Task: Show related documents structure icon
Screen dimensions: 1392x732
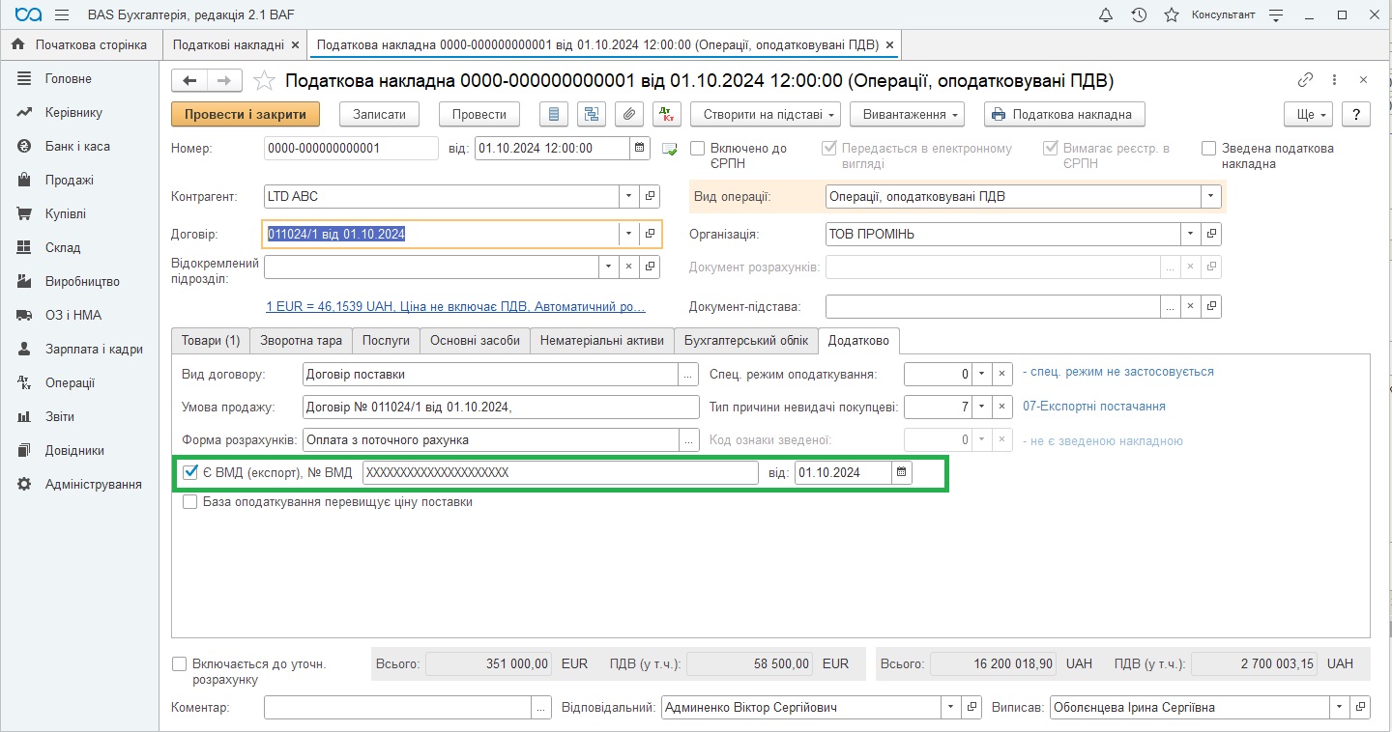Action: (x=592, y=114)
